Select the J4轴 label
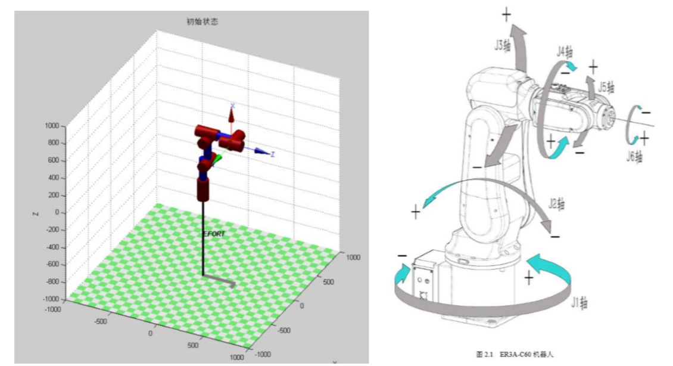 point(565,51)
